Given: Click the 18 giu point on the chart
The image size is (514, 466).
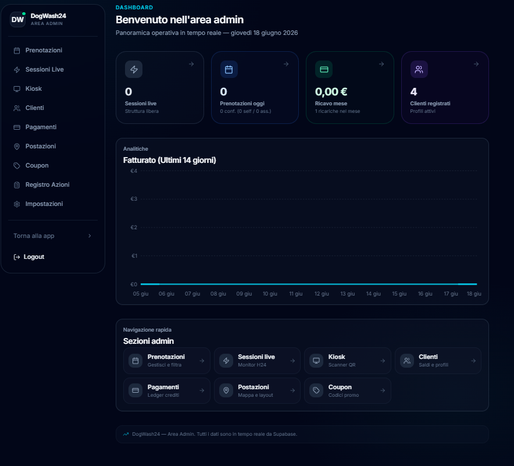Looking at the screenshot, I should (477, 284).
